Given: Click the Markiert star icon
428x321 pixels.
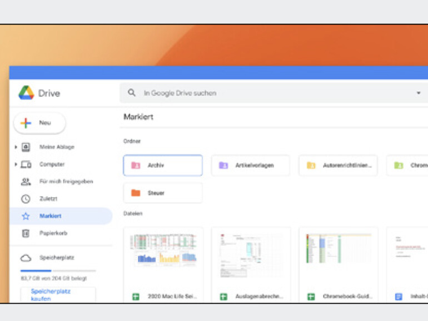Looking at the screenshot, I should click(26, 216).
